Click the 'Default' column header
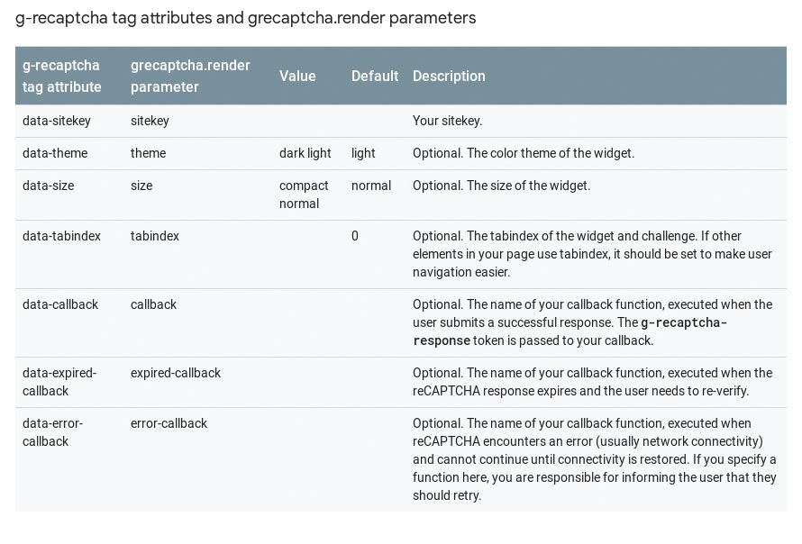802x544 pixels. pos(374,77)
